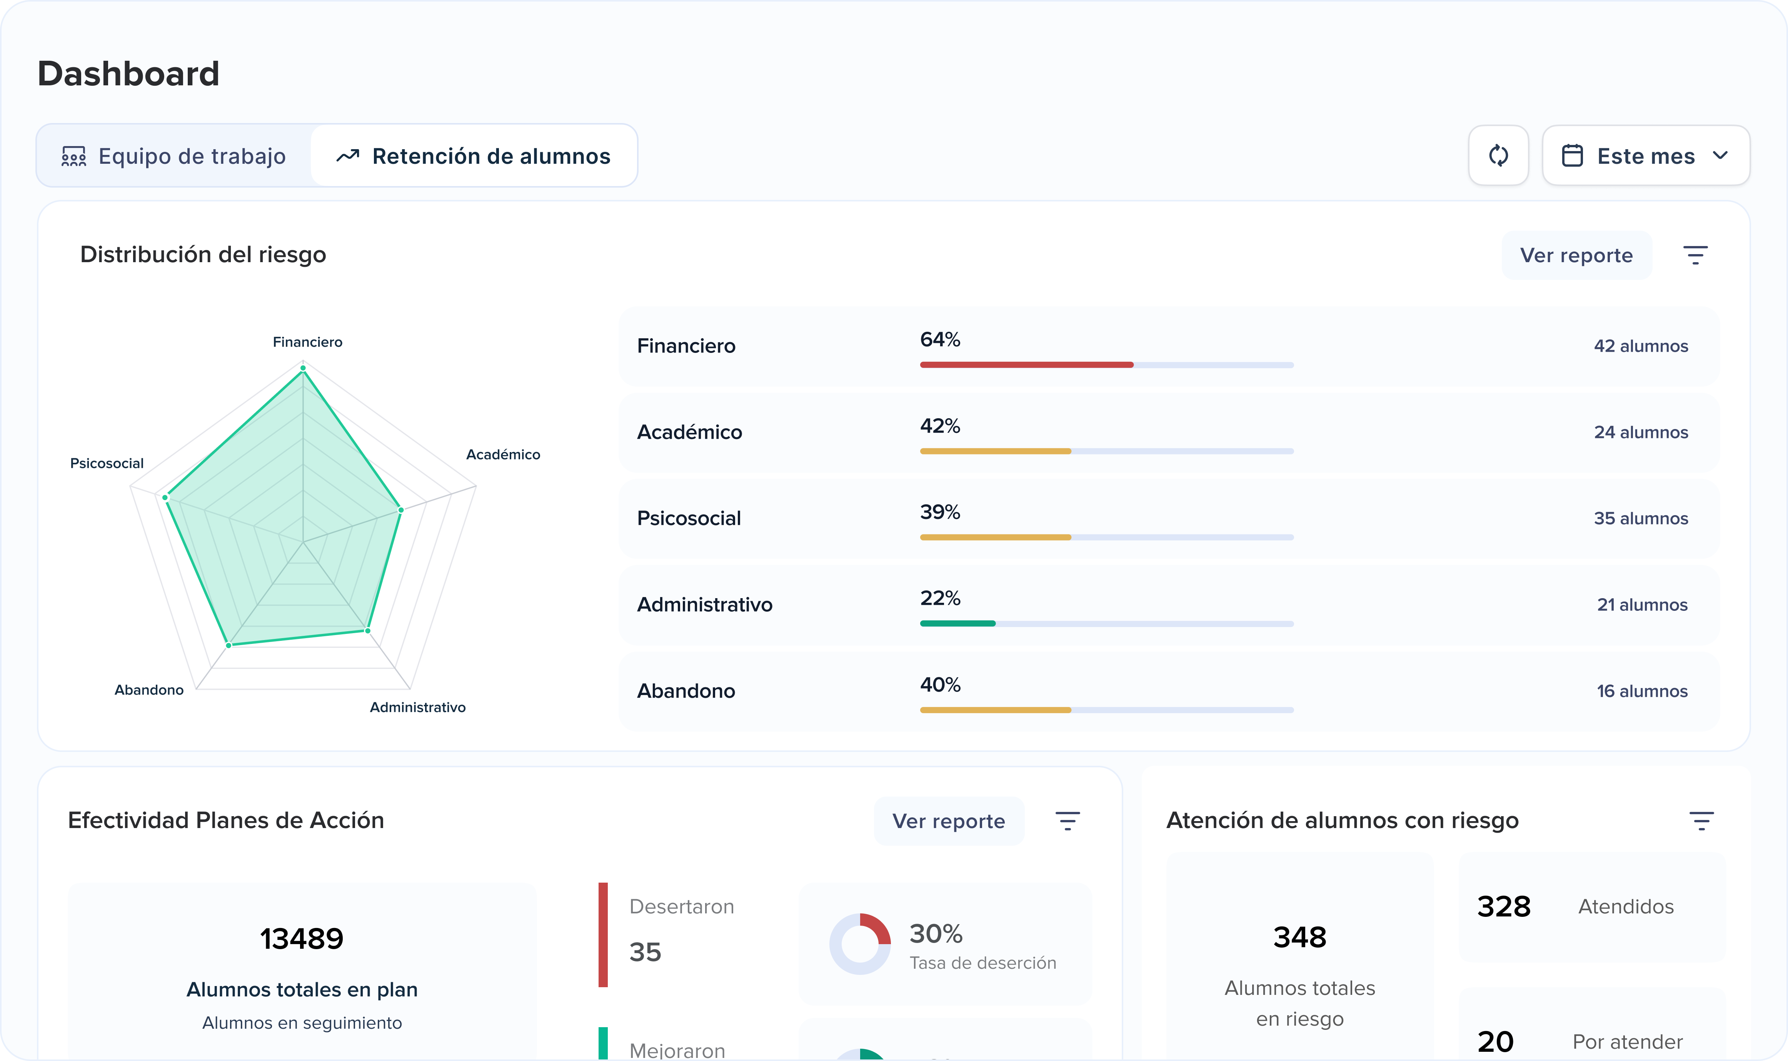This screenshot has width=1788, height=1061.
Task: Click the 13489 Alumnos totales en plan card
Action: [302, 972]
